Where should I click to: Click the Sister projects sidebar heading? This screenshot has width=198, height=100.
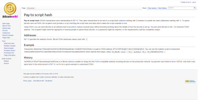[7, 59]
